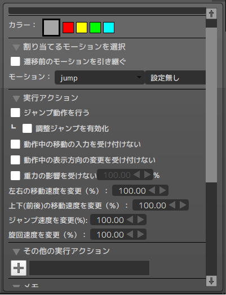
Task: Check 重力の影響を受けない checkbox
Action: [15, 176]
